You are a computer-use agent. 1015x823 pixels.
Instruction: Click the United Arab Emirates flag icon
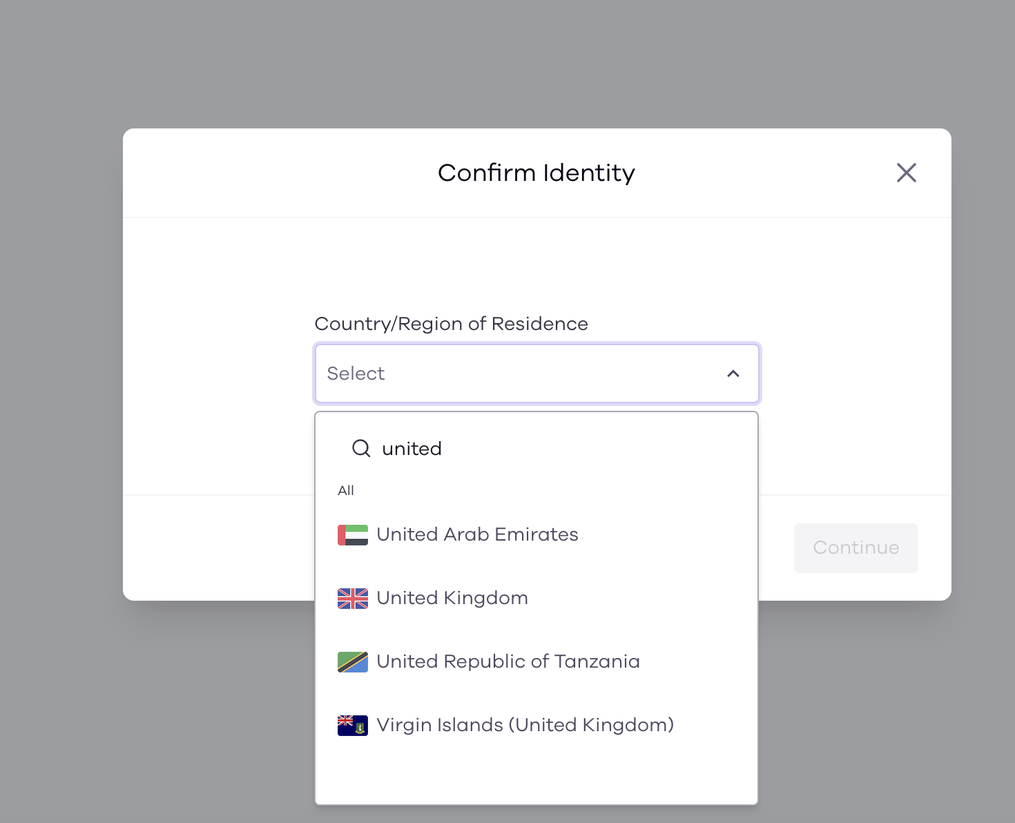tap(353, 534)
